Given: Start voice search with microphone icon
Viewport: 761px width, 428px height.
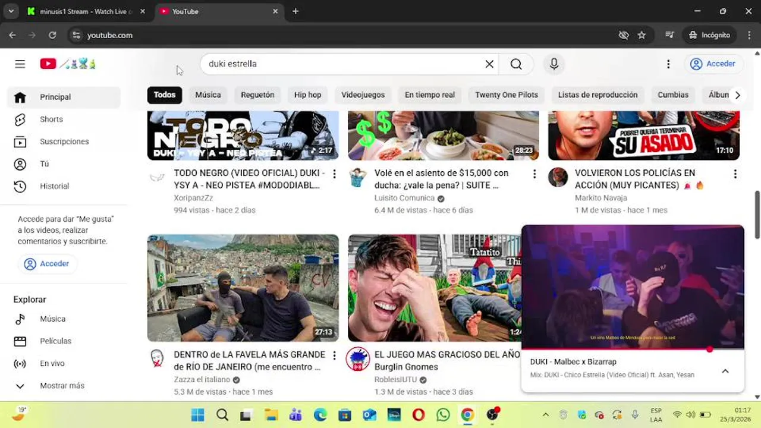Looking at the screenshot, I should coord(554,64).
